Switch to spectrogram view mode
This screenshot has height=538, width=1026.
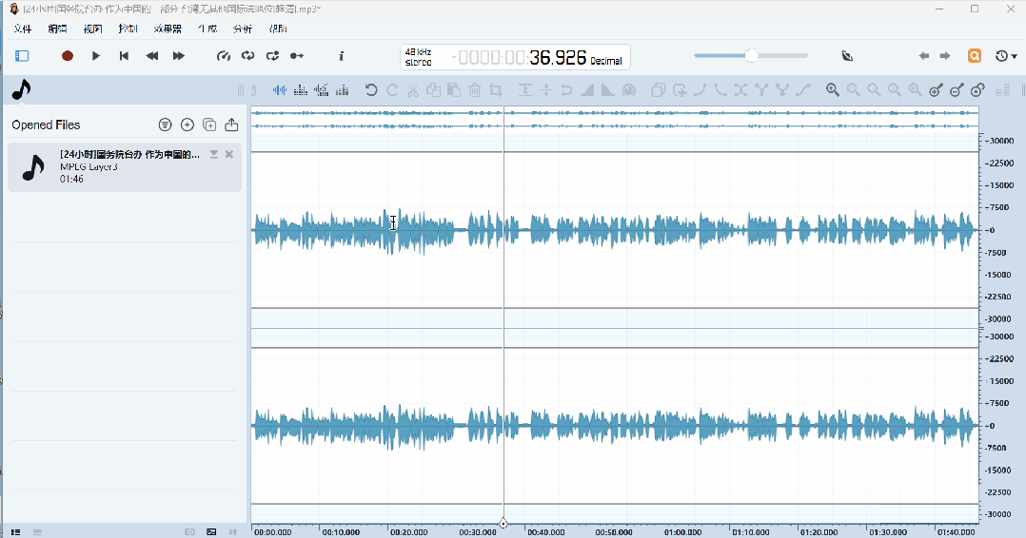click(x=301, y=90)
